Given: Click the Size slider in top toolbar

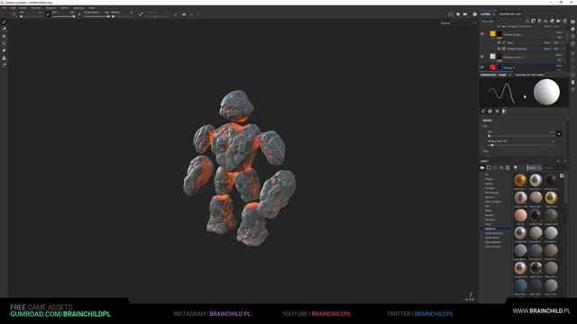Looking at the screenshot, I should coord(32,16).
